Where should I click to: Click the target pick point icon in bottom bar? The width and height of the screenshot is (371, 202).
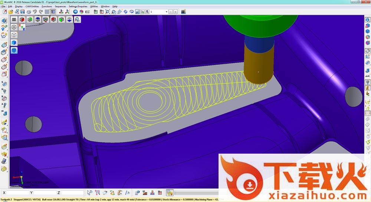click(97, 192)
